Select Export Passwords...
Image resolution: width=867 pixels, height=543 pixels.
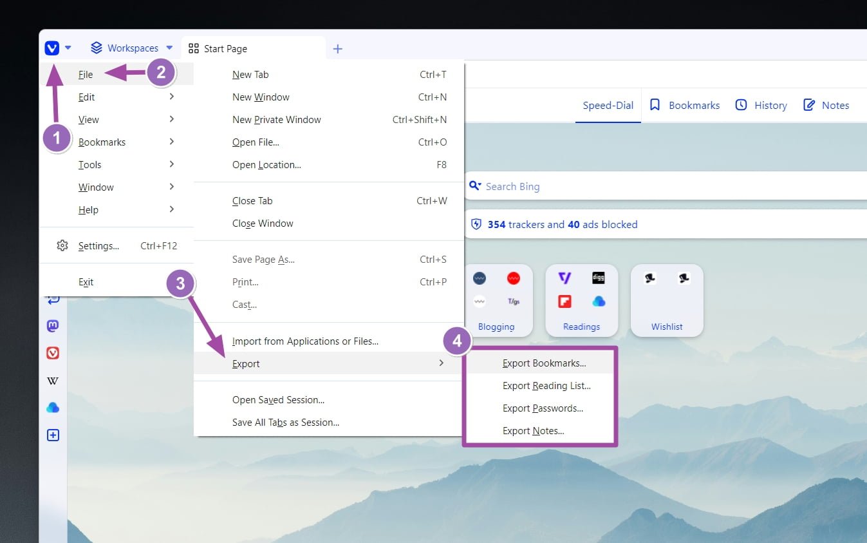541,408
